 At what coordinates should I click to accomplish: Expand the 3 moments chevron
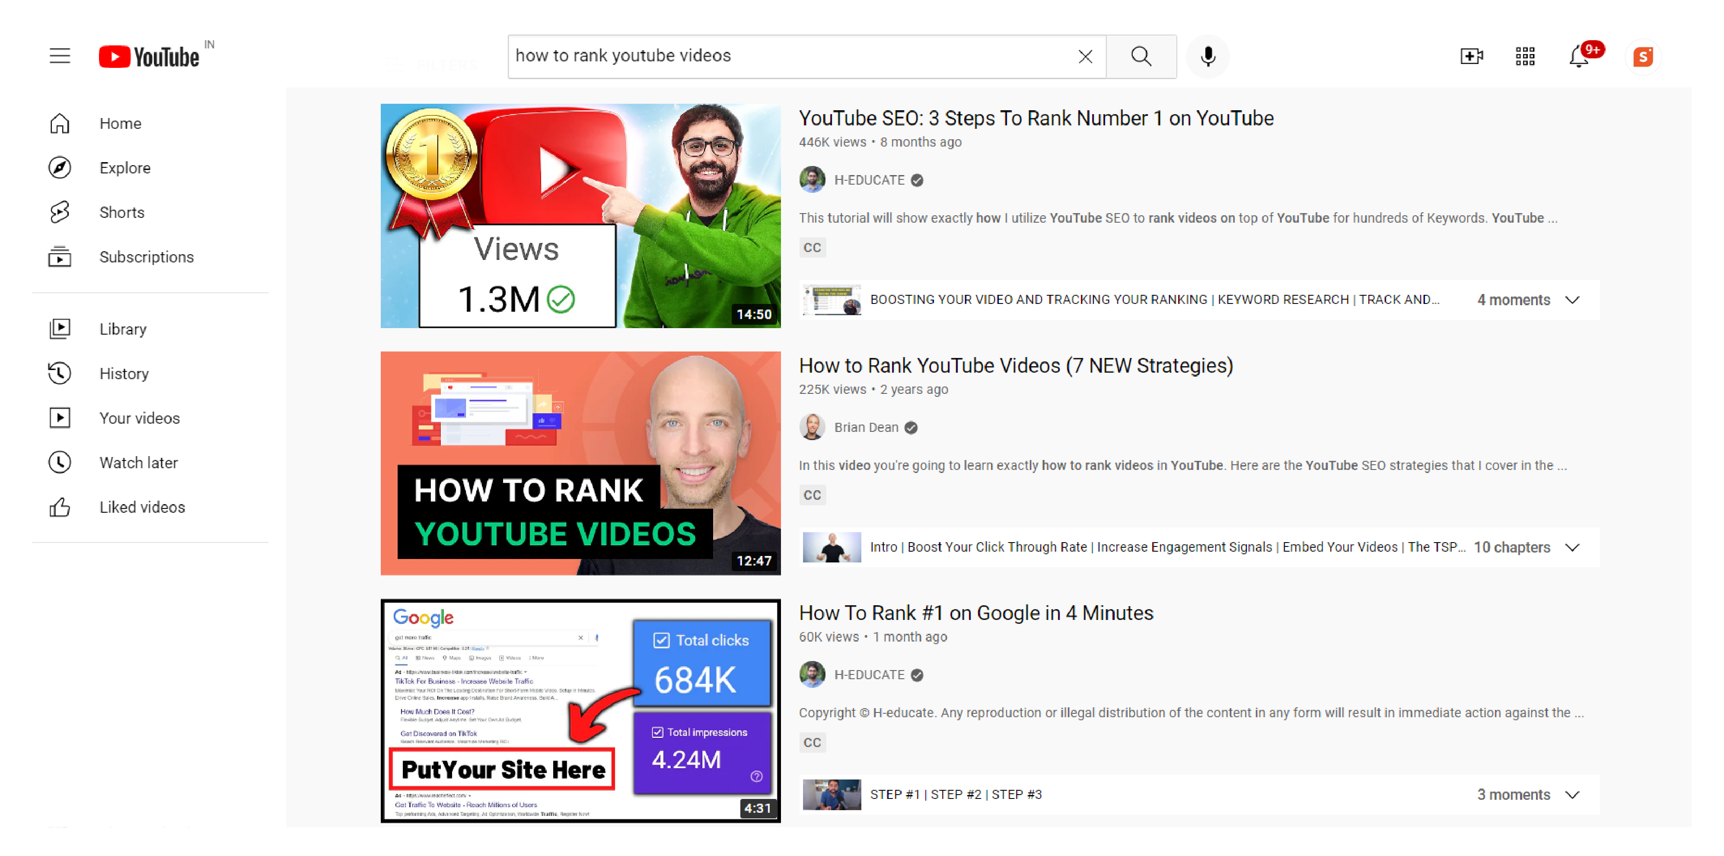pos(1573,795)
